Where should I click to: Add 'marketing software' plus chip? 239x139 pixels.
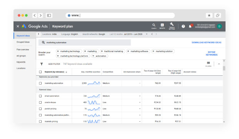[x=138, y=51]
